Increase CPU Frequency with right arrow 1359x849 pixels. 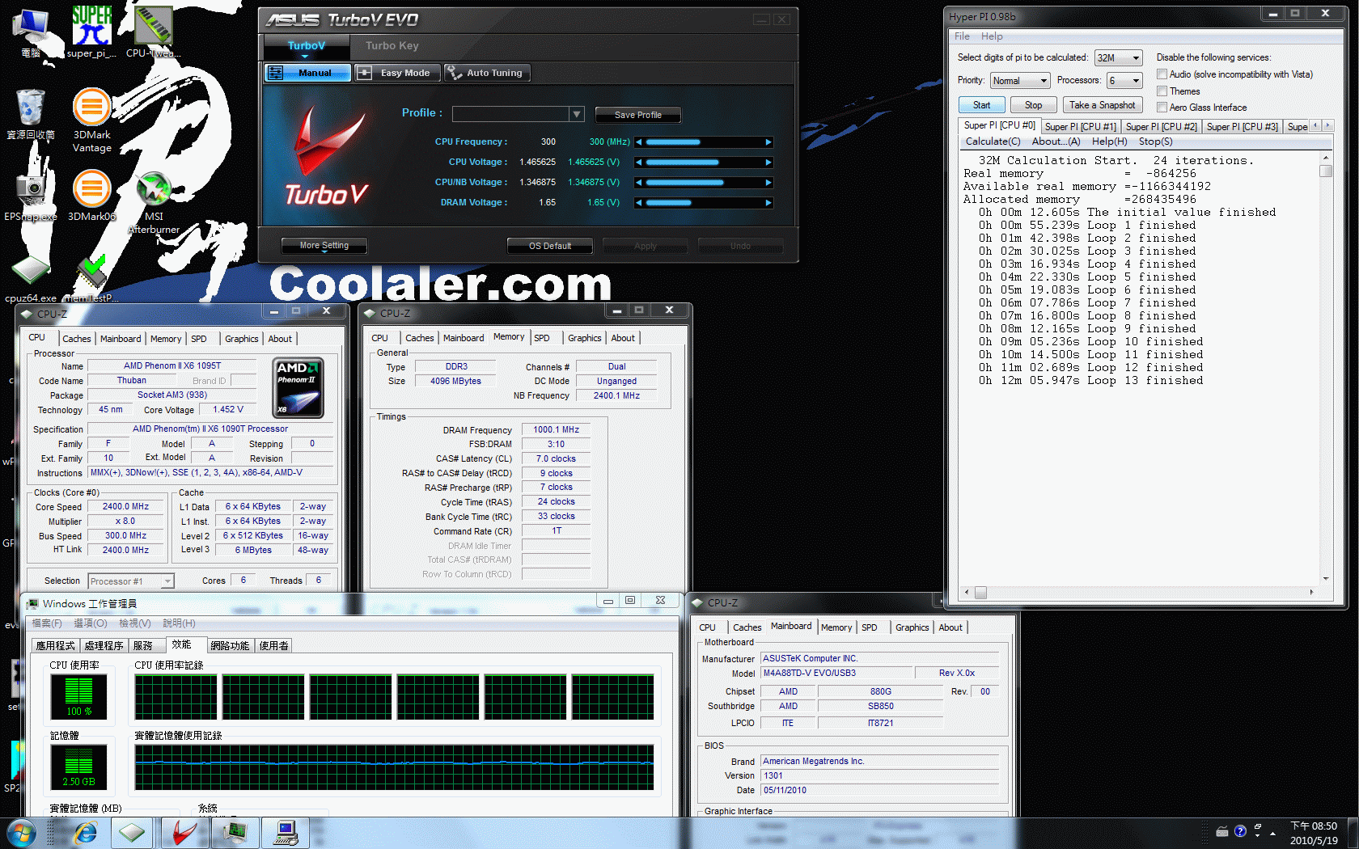[x=768, y=142]
